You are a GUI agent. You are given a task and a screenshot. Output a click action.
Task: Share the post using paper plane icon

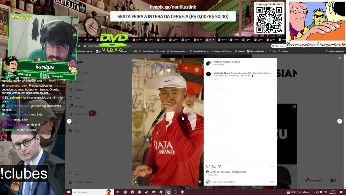click(x=219, y=166)
